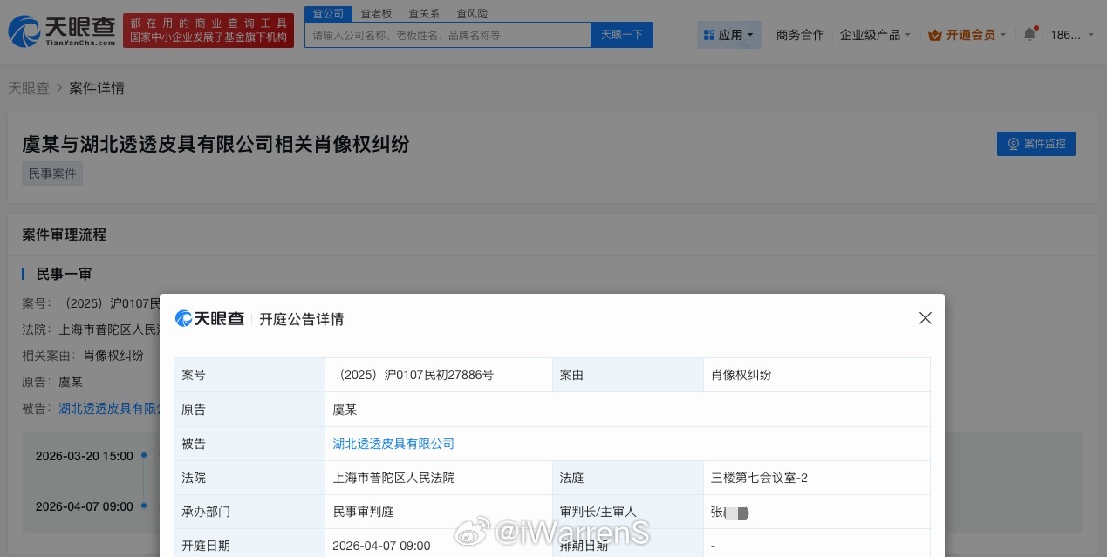The width and height of the screenshot is (1107, 557).
Task: Click the 商务合作 menu item
Action: (800, 34)
